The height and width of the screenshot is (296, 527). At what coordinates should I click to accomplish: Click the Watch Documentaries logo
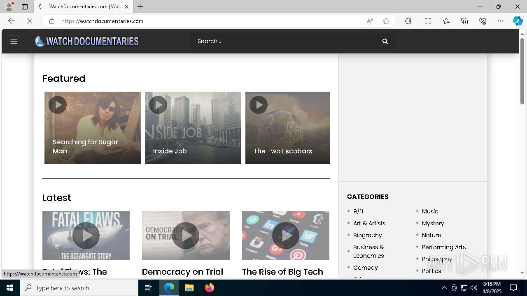click(87, 41)
